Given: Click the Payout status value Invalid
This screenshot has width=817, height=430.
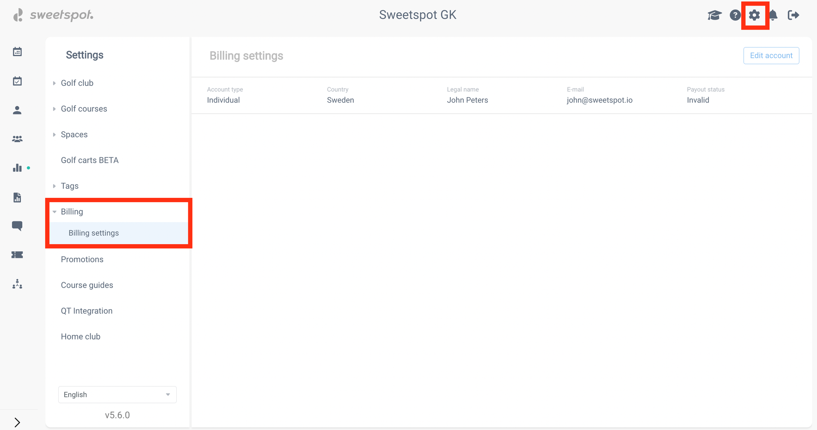Looking at the screenshot, I should click(698, 100).
